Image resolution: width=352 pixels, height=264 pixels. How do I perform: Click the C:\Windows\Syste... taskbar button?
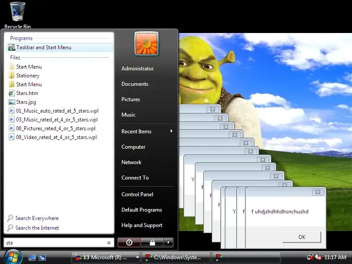(176, 257)
